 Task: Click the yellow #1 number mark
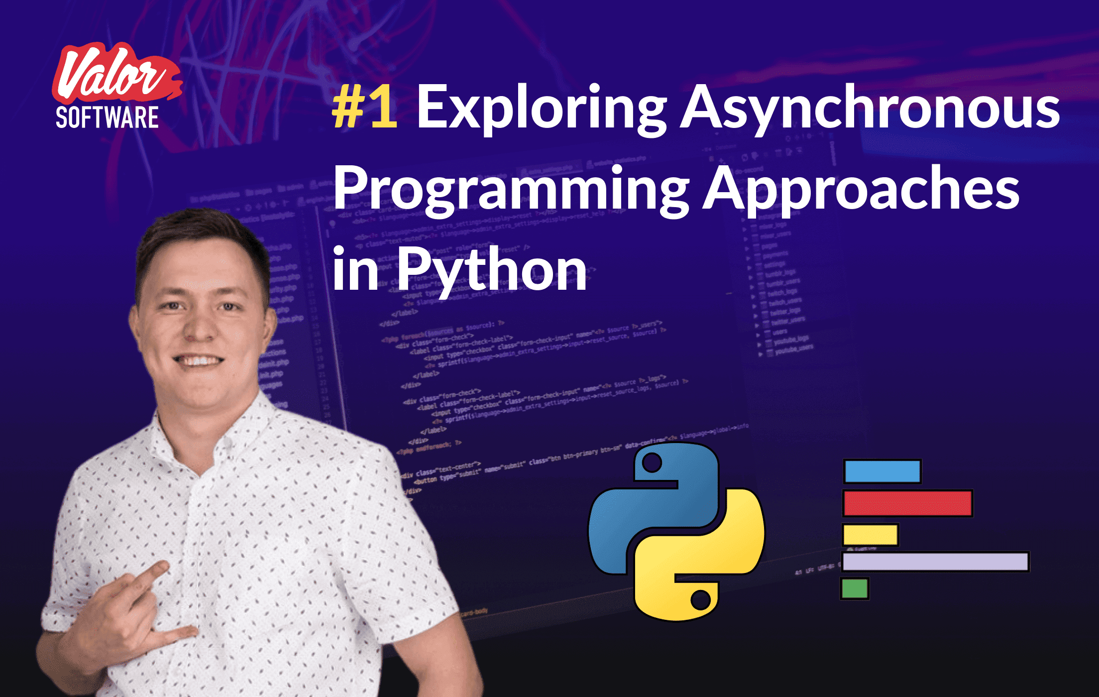(x=365, y=107)
